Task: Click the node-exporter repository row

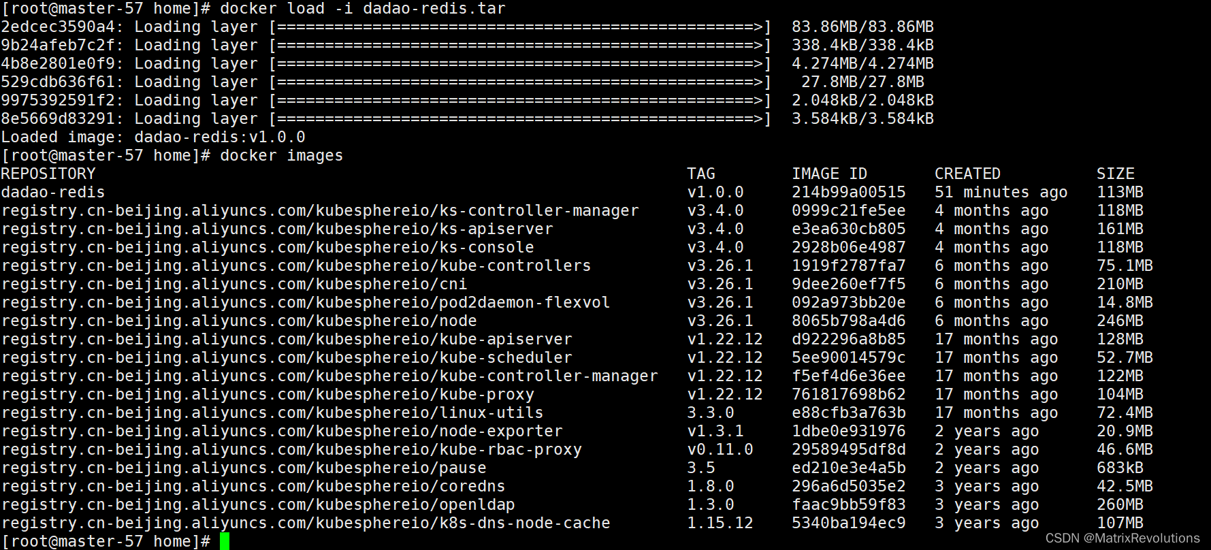Action: 282,432
